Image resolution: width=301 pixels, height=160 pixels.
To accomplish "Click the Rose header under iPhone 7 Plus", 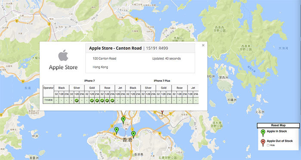I will 179,88.
